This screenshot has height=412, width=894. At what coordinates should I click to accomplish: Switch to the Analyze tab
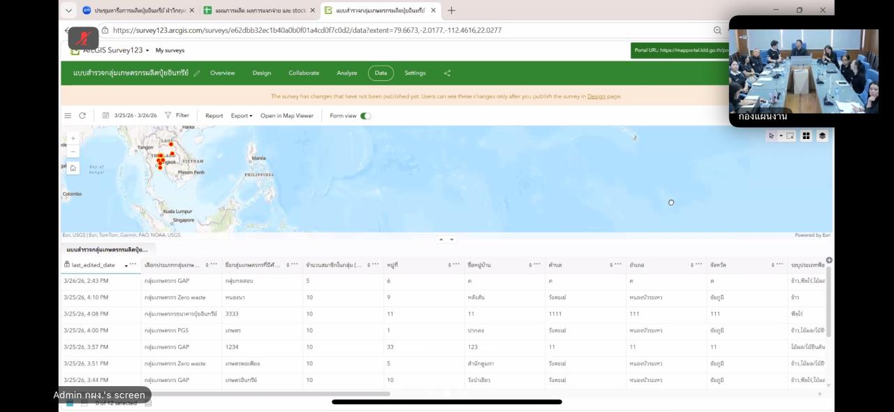click(x=346, y=73)
